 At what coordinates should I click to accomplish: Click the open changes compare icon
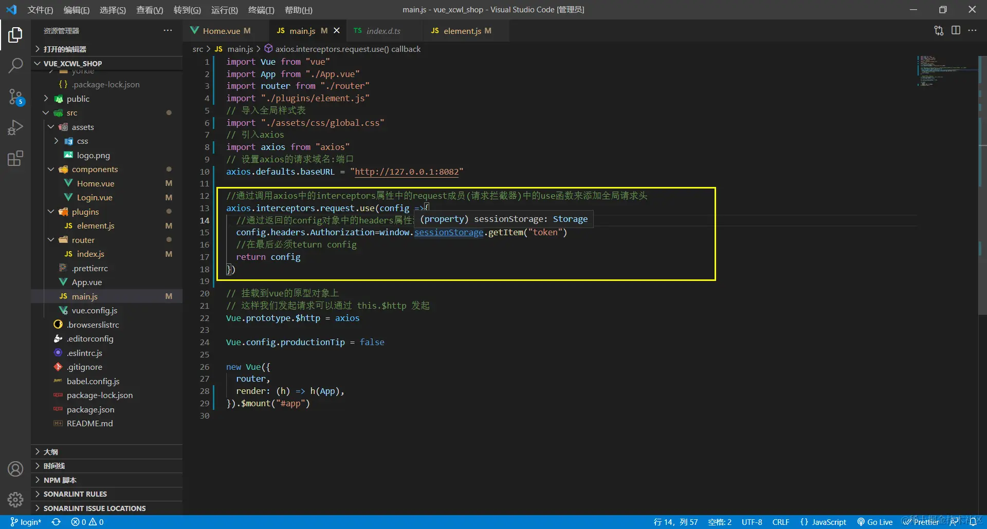tap(939, 31)
